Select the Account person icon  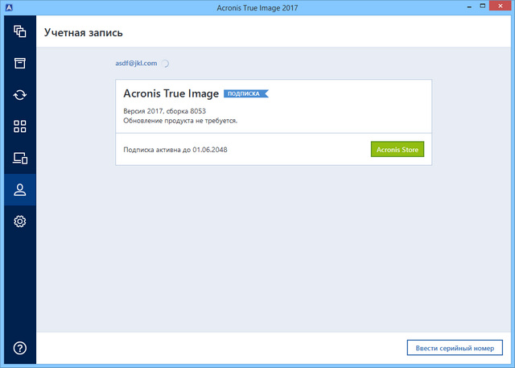(20, 189)
